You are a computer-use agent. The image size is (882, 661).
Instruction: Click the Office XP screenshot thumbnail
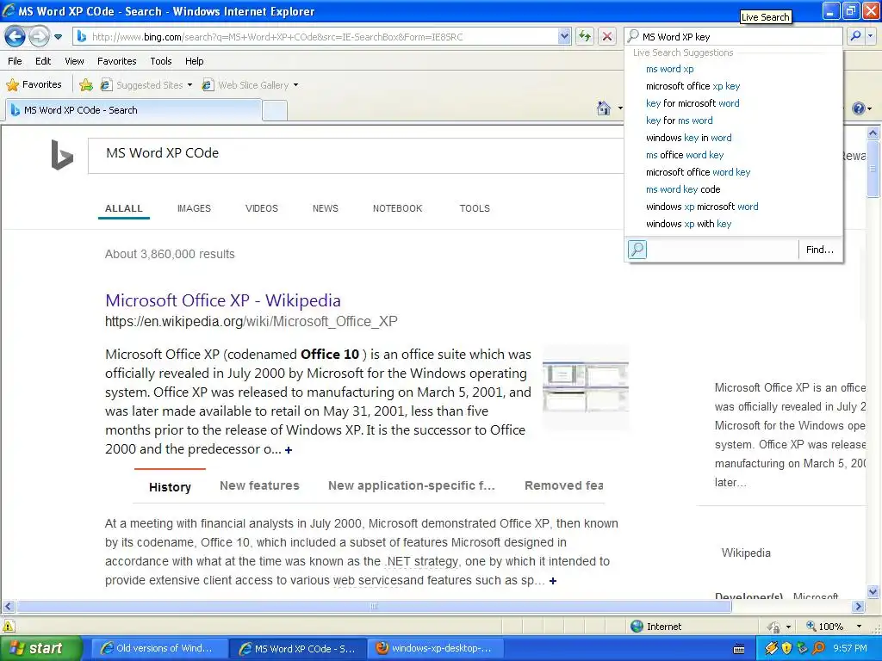coord(586,387)
